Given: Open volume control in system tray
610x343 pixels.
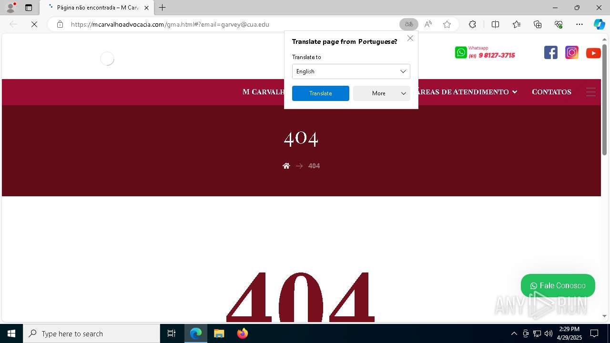Looking at the screenshot, I should click(x=549, y=333).
